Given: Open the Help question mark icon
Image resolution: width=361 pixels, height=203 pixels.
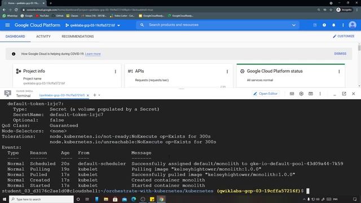Looking at the screenshot, I should coord(324,25).
